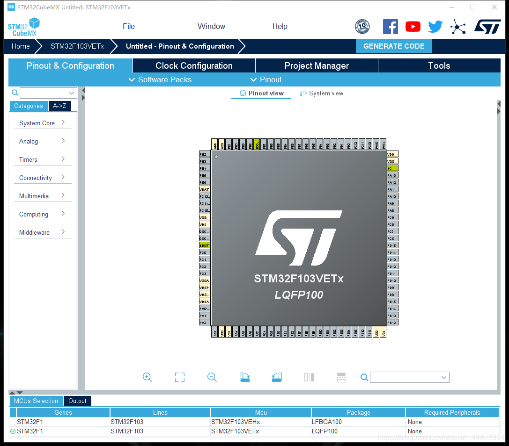Open the Help menu
Viewport: 509px width, 446px height.
coord(280,26)
